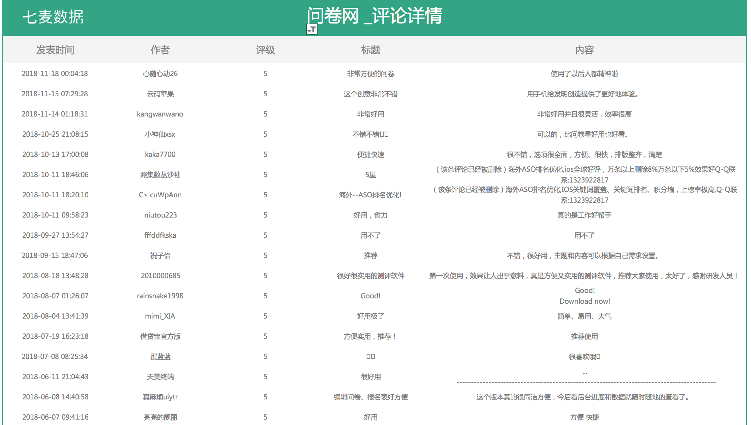Click content 使用了以后人都精神啦
The width and height of the screenshot is (751, 425).
[x=584, y=74]
